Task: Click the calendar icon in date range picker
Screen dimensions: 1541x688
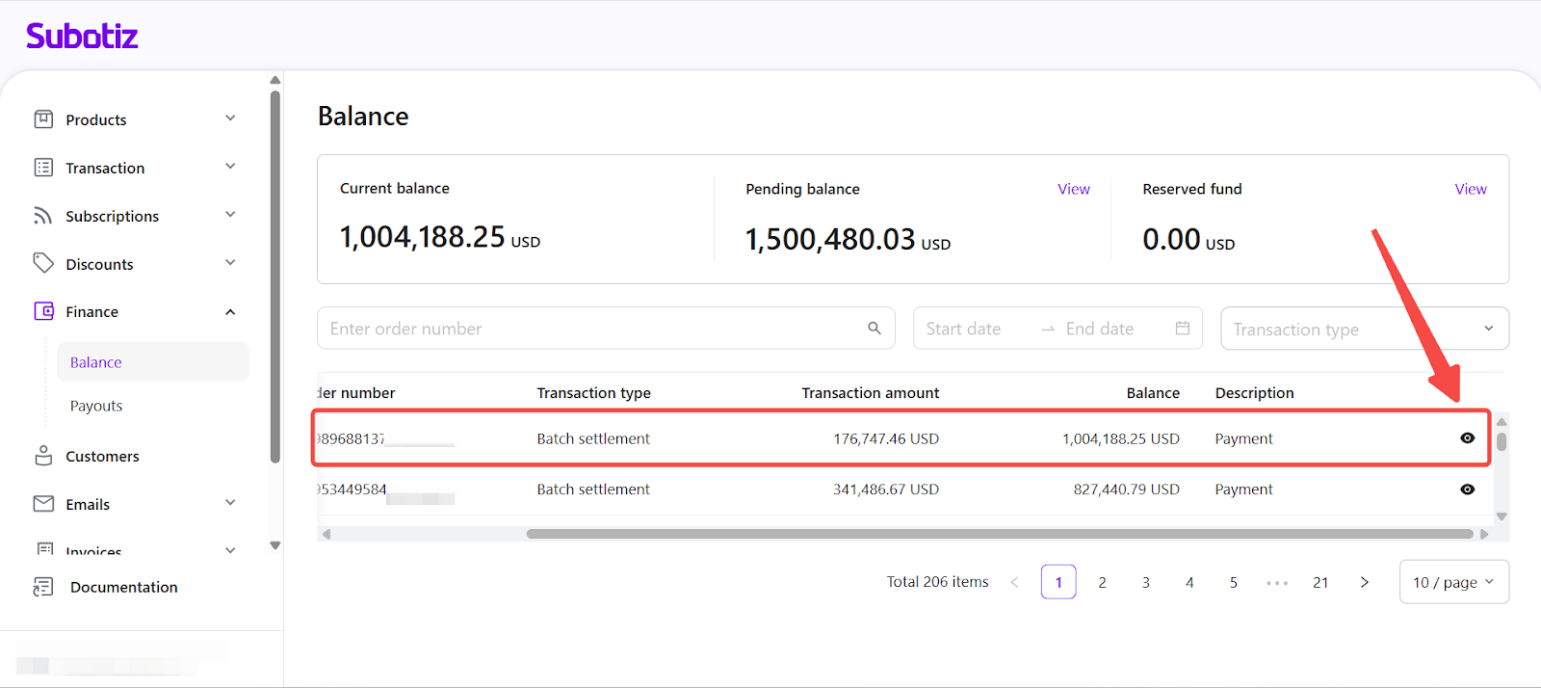Action: coord(1183,329)
